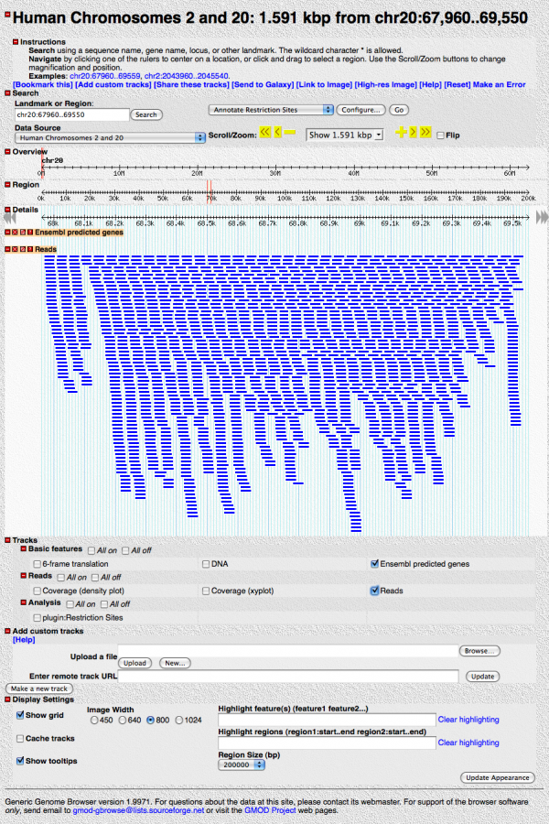Focus the Landmark or Region input field

pos(72,114)
